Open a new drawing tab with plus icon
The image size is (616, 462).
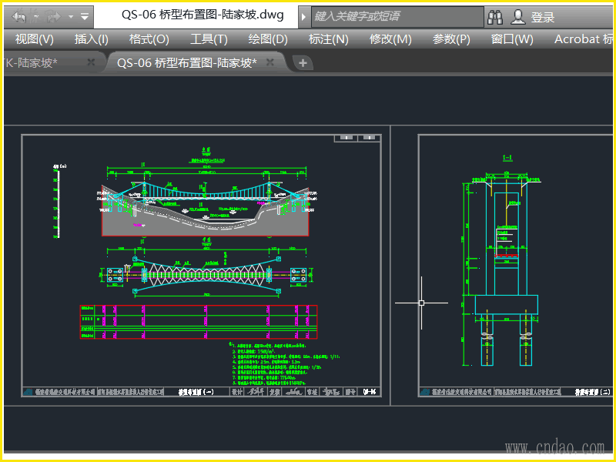pyautogui.click(x=303, y=63)
